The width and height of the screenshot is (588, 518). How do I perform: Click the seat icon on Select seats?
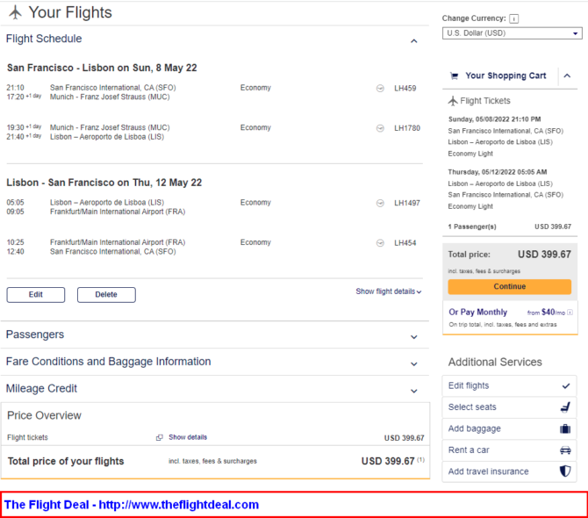pos(565,407)
